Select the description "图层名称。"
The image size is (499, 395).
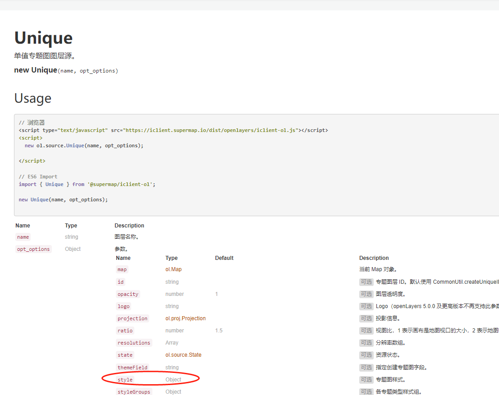(127, 237)
